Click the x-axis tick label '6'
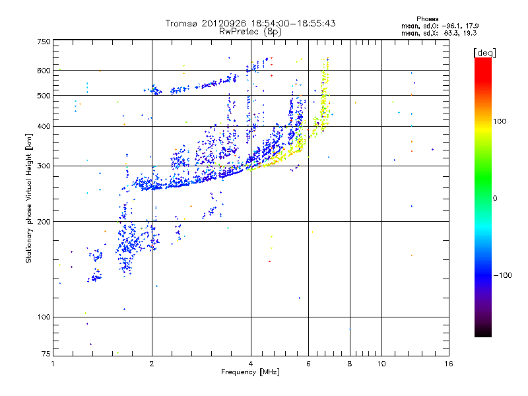Screen dimensions: 528x396 pos(308,364)
